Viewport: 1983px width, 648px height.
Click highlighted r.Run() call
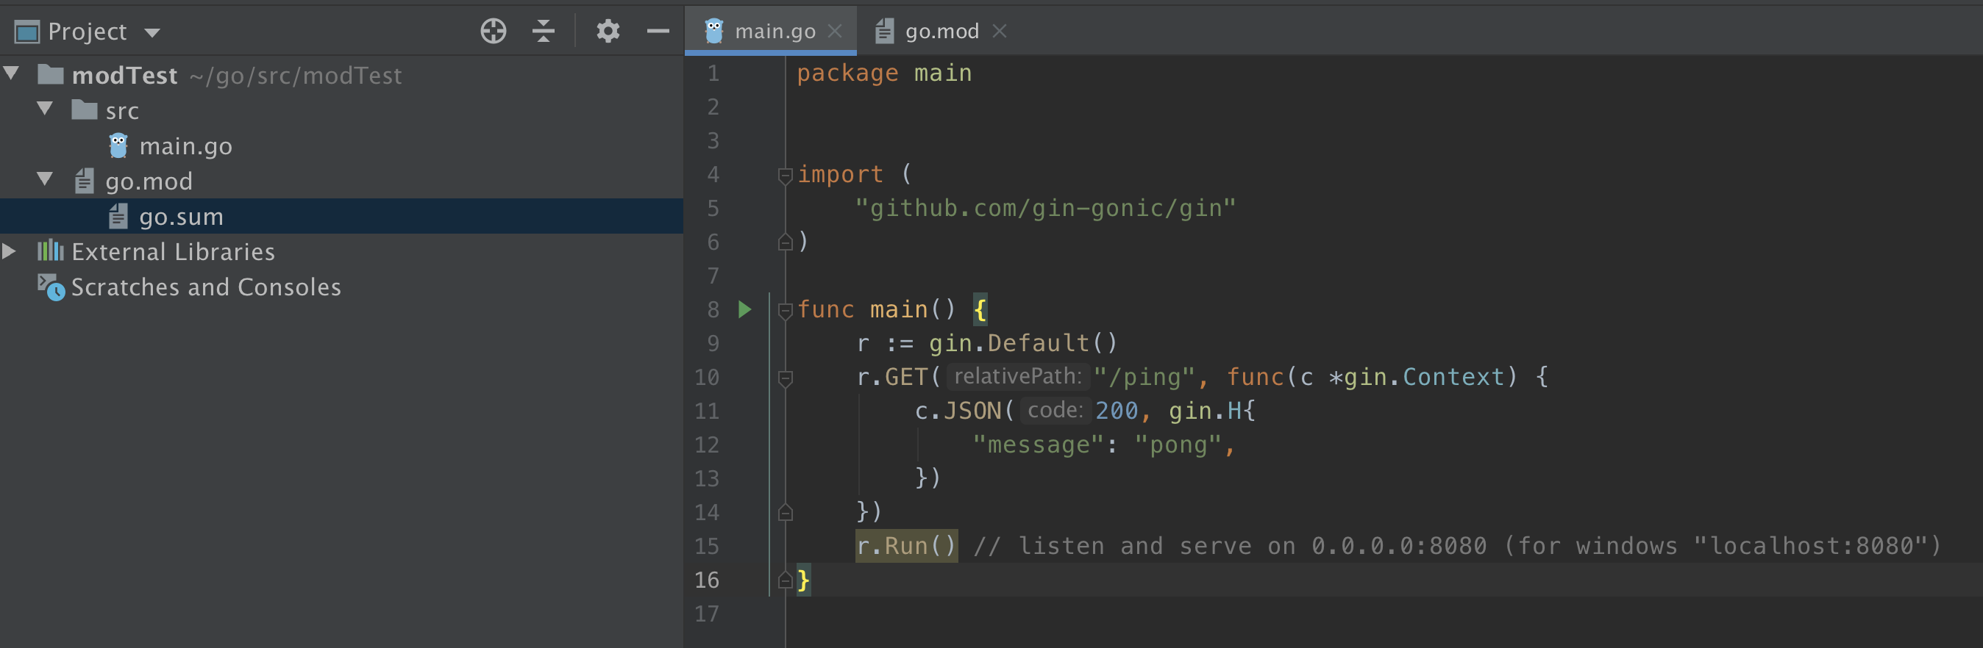point(906,546)
